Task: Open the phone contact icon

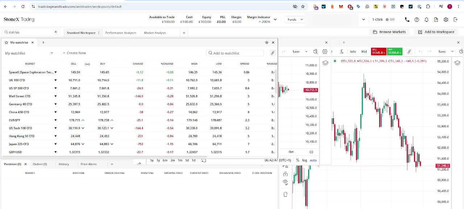Action: click(407, 20)
